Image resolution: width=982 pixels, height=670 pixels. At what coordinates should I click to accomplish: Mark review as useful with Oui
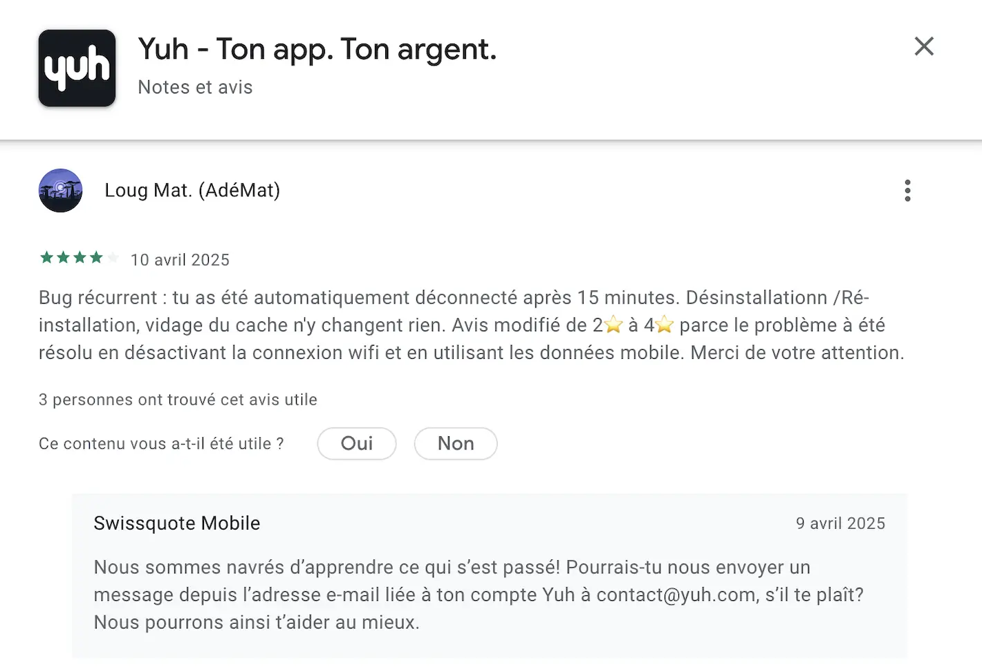pyautogui.click(x=357, y=443)
